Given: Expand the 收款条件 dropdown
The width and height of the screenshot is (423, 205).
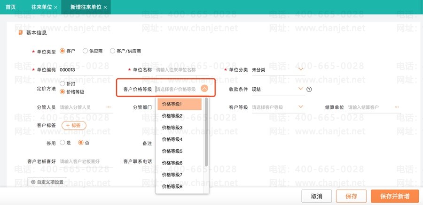Looking at the screenshot, I should click(x=301, y=89).
